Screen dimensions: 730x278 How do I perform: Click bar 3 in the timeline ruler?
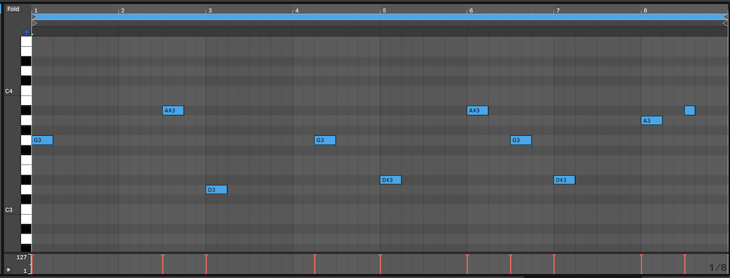209,10
